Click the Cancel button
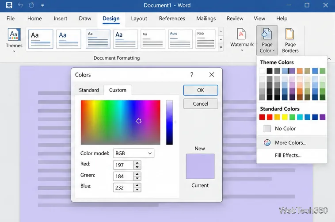 click(x=200, y=104)
